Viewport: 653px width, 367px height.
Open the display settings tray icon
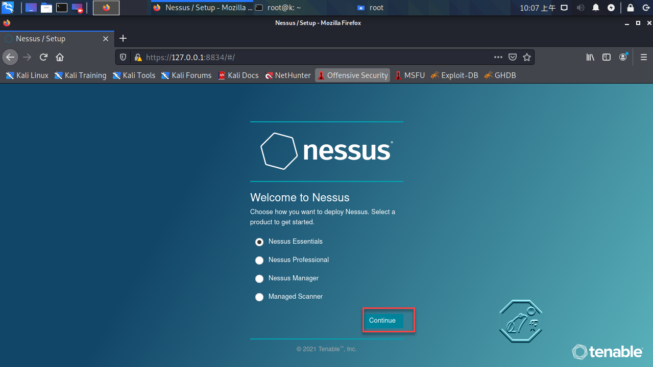[x=564, y=8]
